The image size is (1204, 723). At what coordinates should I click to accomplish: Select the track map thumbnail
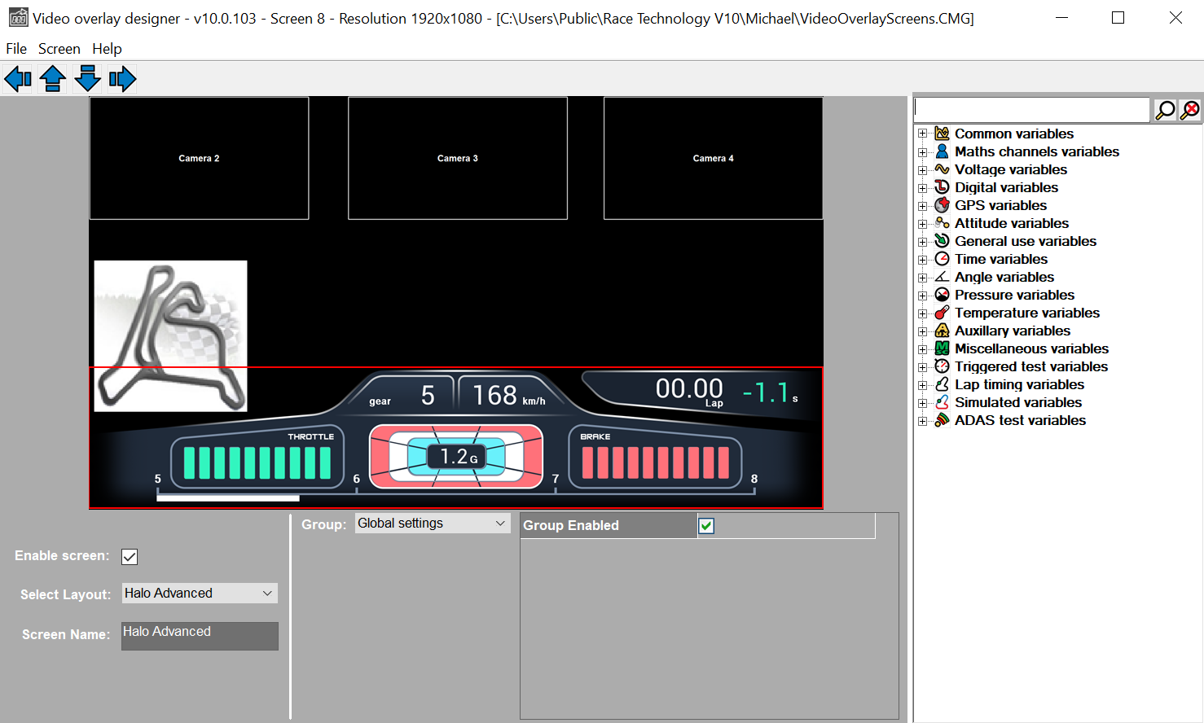click(170, 335)
